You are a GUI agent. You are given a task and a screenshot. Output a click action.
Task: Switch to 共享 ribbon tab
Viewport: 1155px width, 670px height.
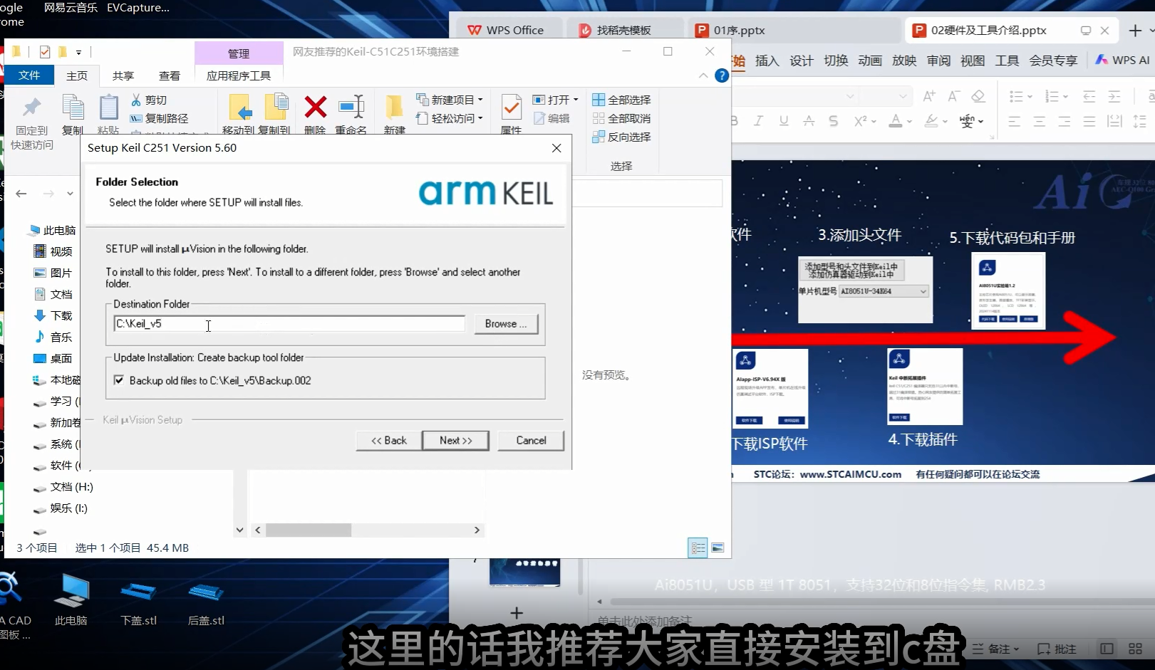coord(123,75)
